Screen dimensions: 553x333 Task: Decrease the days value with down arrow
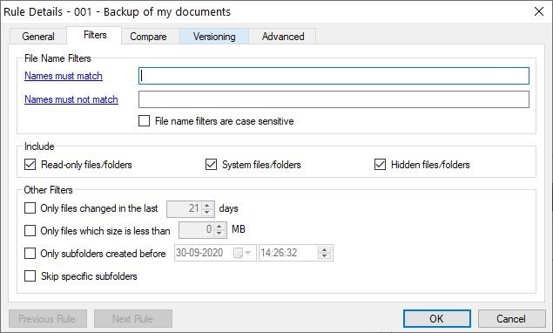tap(207, 212)
